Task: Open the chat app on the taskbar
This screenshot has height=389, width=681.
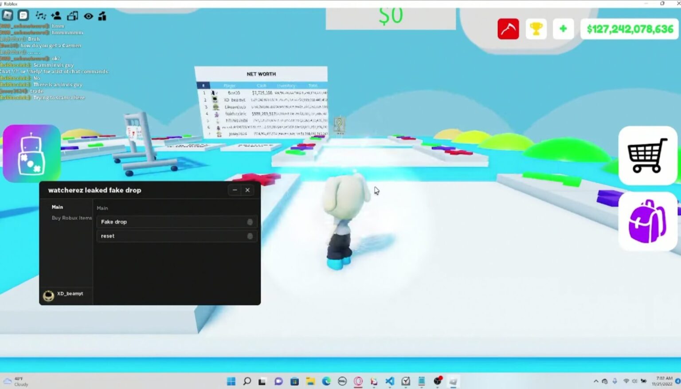Action: point(278,381)
